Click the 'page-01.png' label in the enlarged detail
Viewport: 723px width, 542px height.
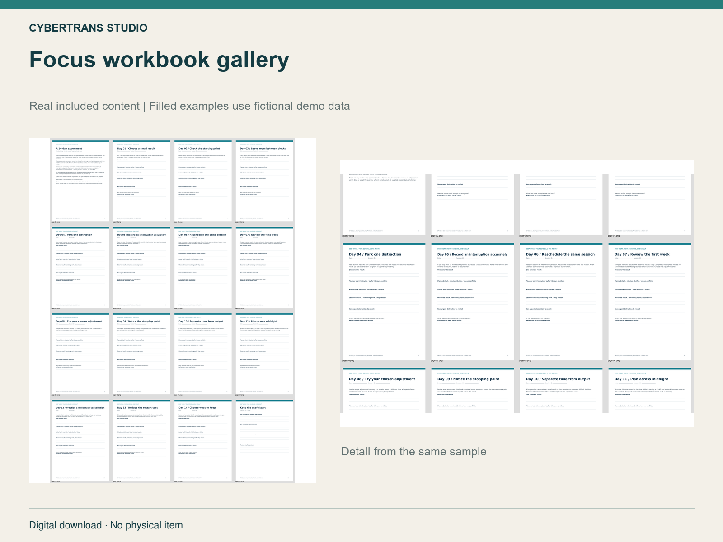(x=348, y=236)
